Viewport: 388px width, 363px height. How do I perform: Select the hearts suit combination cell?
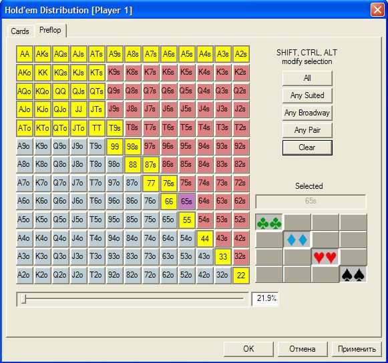(325, 257)
